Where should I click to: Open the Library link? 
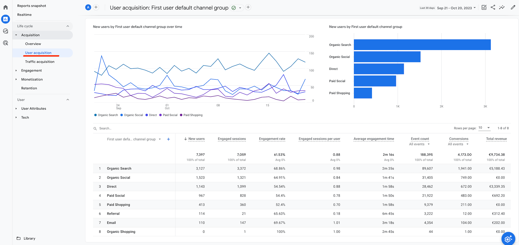[29, 239]
